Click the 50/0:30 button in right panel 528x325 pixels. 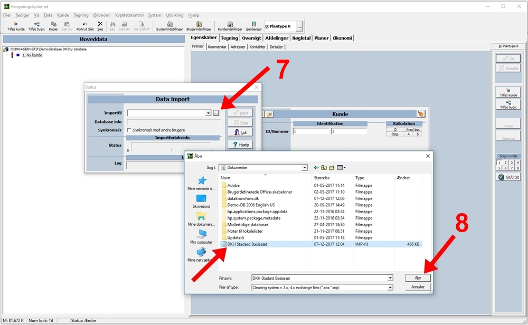pyautogui.click(x=508, y=177)
